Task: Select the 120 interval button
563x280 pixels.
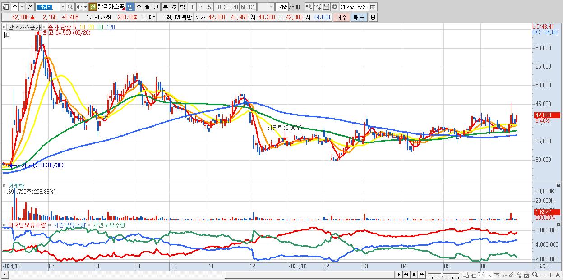Action: [x=253, y=7]
